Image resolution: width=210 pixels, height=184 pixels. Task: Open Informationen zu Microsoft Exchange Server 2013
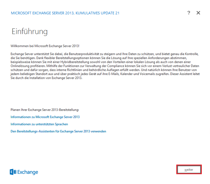coord(45,117)
